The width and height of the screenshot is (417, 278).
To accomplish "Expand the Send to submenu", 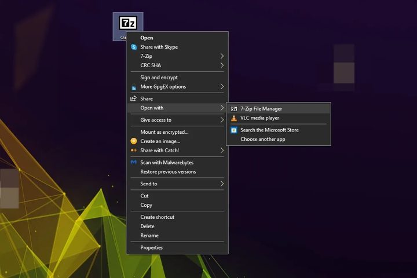I will pyautogui.click(x=222, y=184).
